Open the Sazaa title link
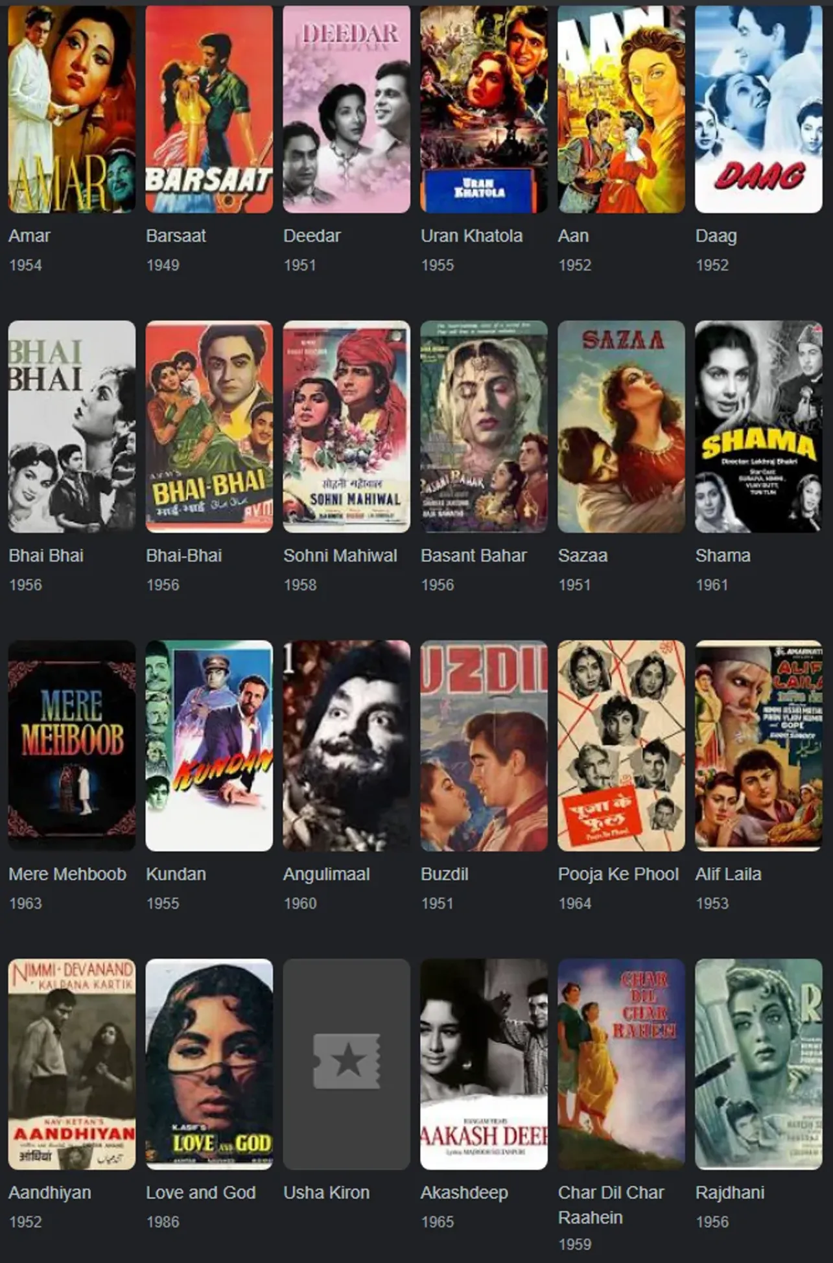Screen dimensions: 833x1263 point(583,556)
